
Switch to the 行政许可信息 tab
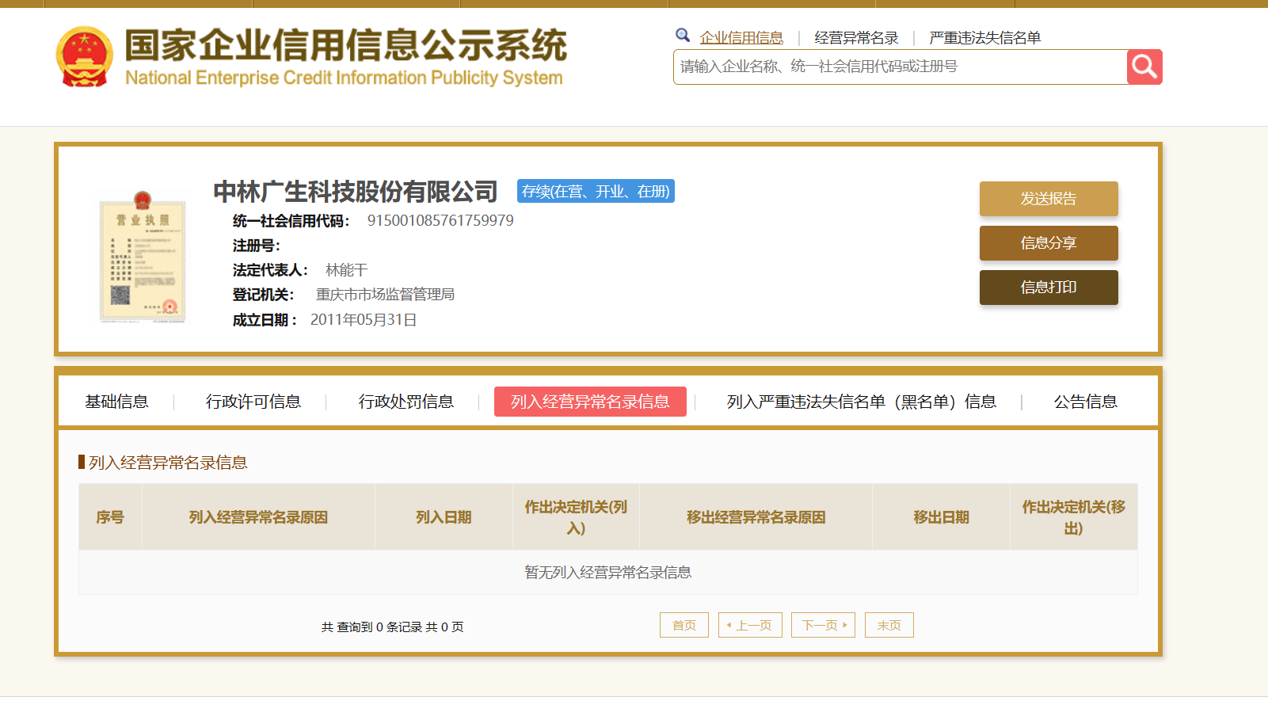point(253,402)
